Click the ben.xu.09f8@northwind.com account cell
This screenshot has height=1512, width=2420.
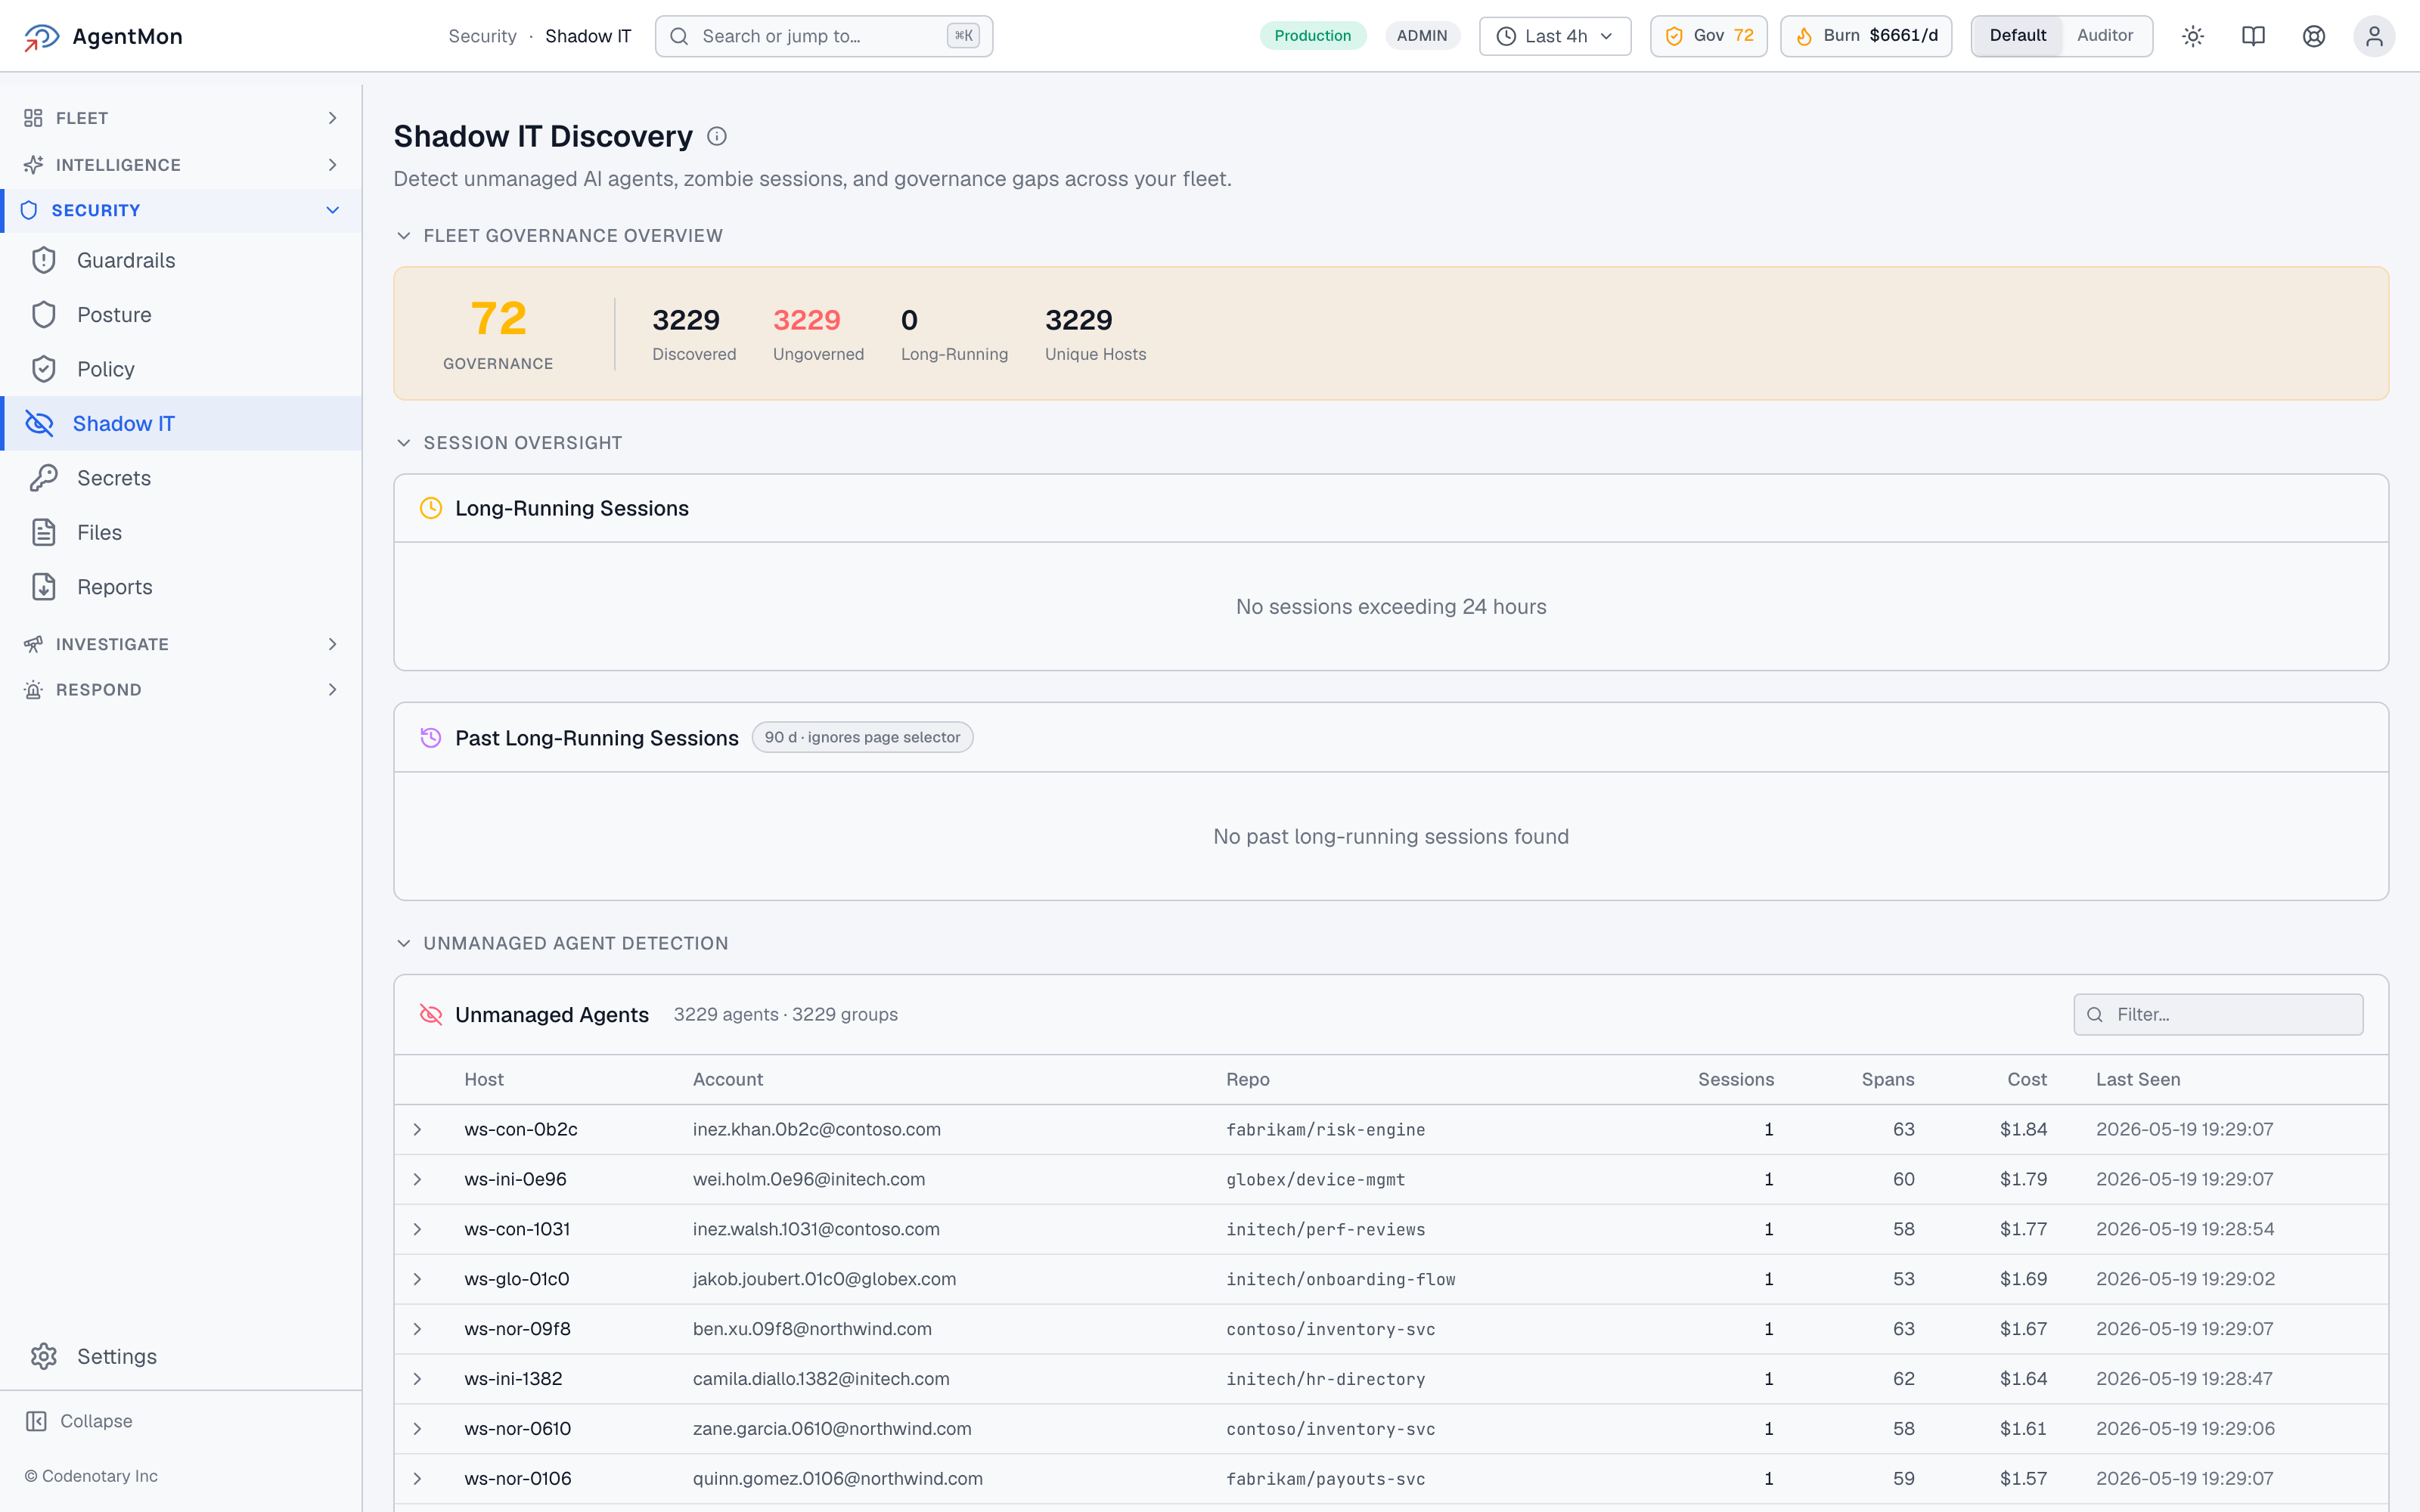click(812, 1329)
